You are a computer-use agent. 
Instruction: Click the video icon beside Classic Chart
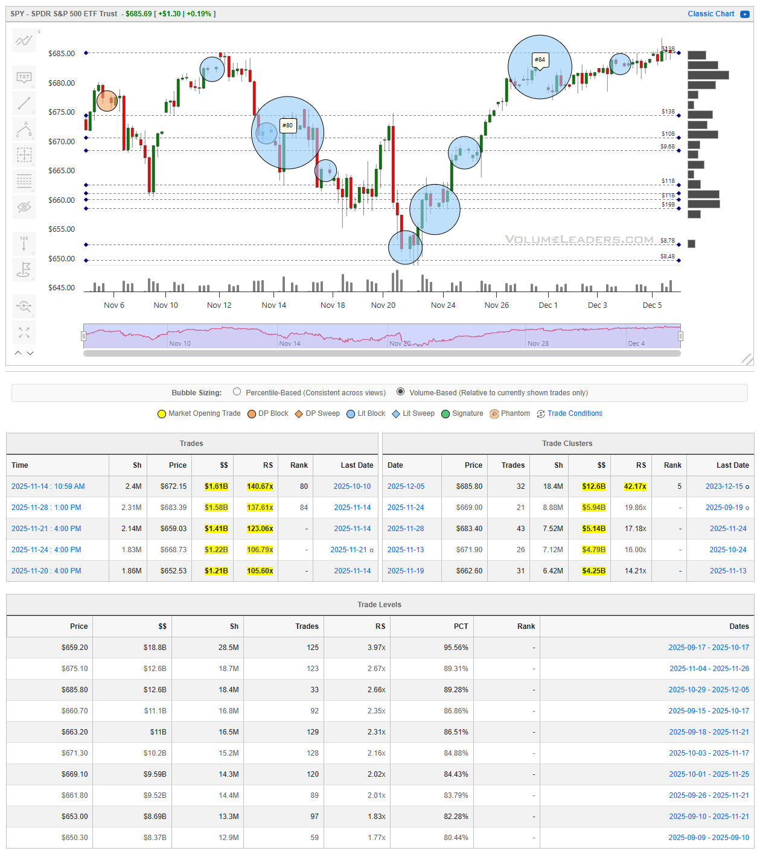coord(745,14)
